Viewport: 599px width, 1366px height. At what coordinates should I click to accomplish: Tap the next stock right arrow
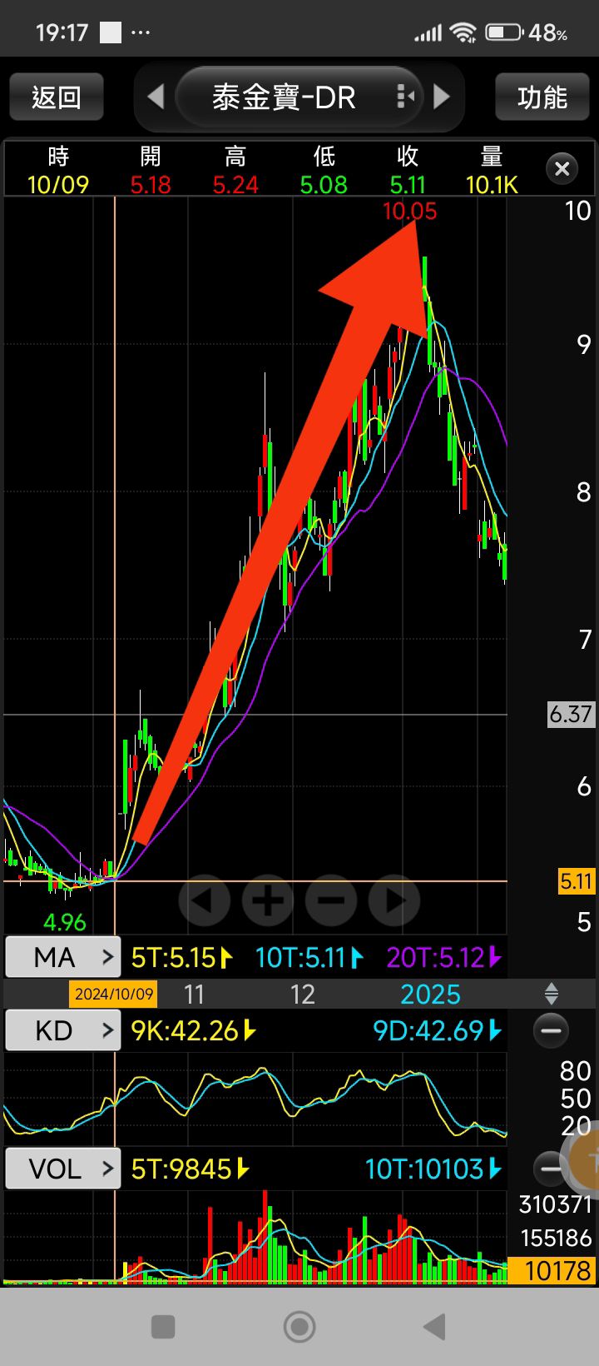tap(443, 97)
